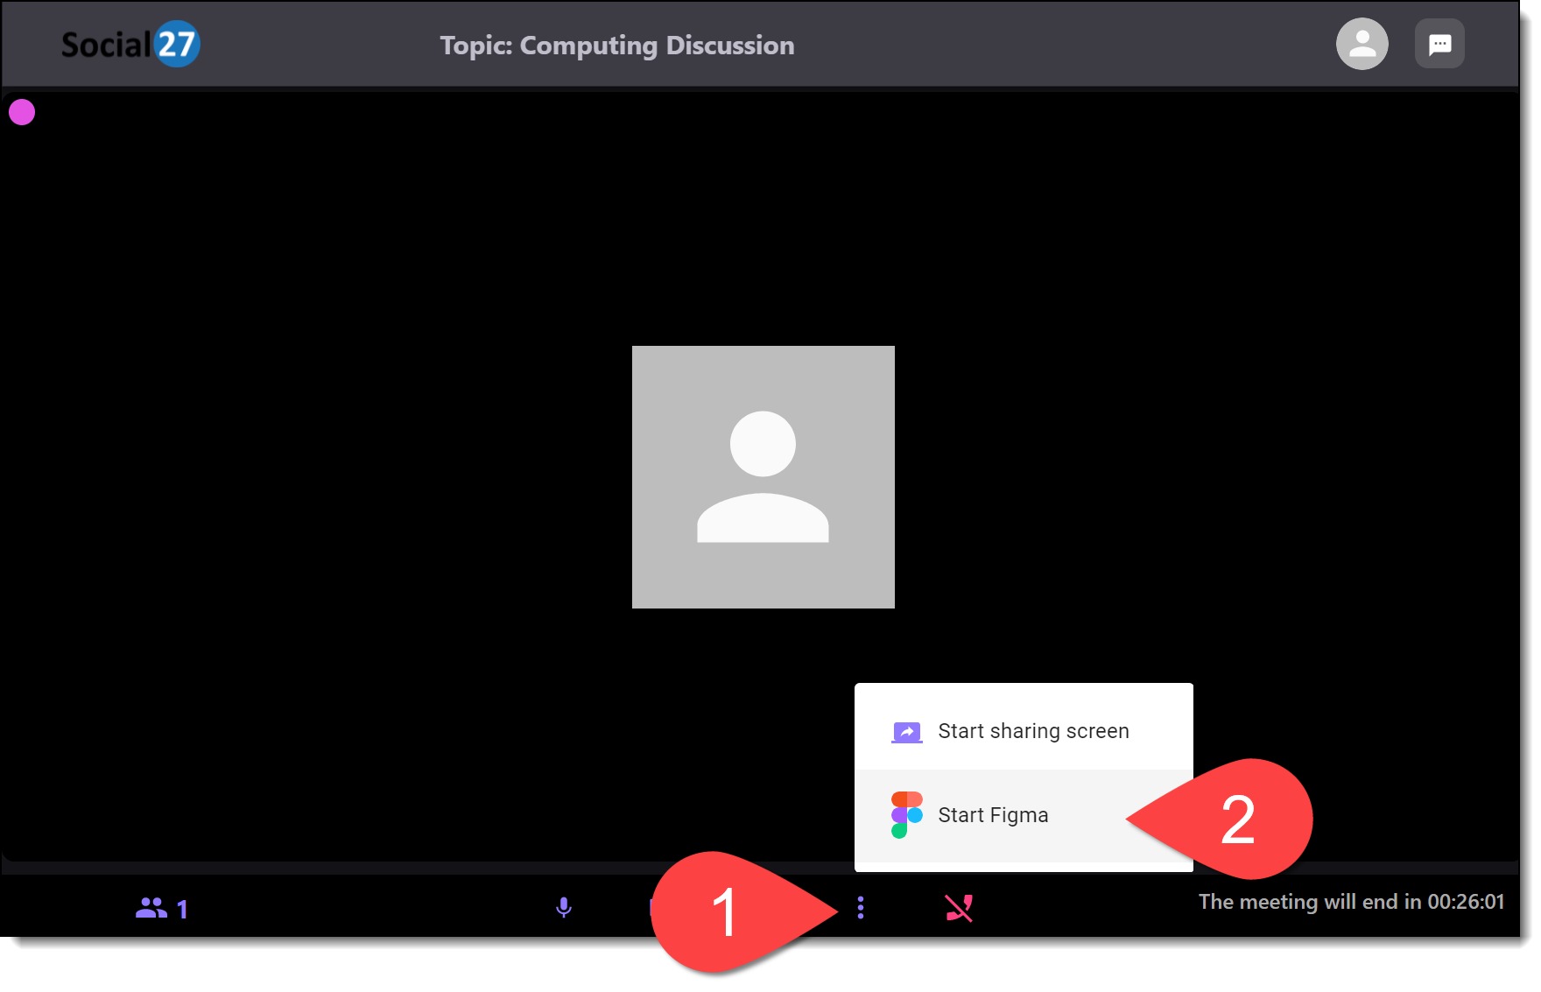Screen dimensions: 1541x992
Task: Click the magenta dot indicator
Action: [22, 112]
